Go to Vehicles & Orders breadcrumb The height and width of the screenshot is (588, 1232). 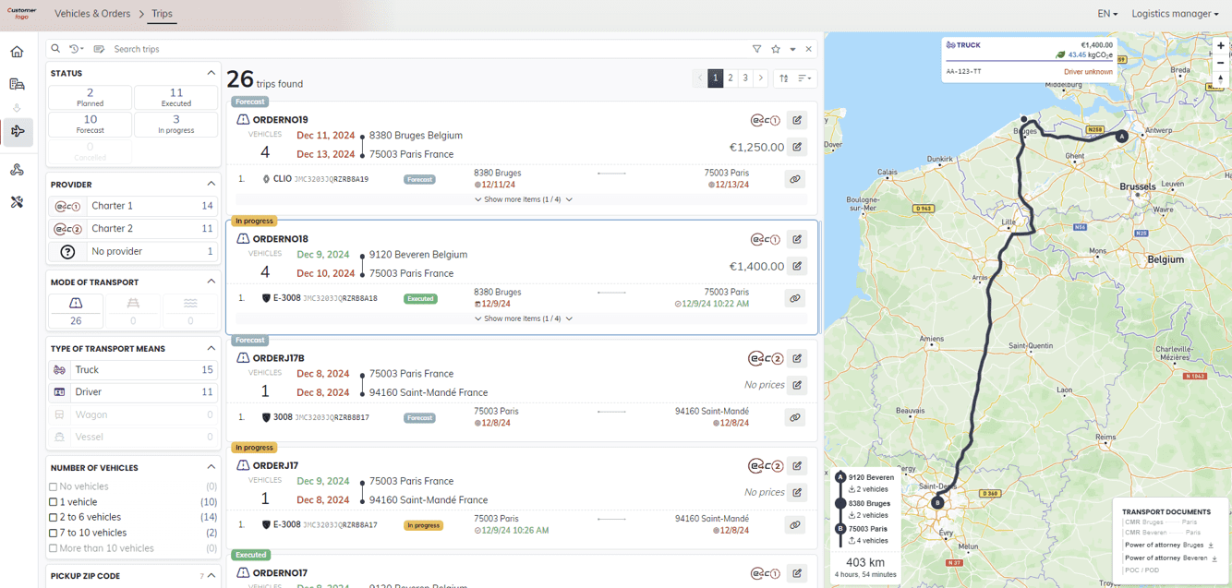[92, 14]
